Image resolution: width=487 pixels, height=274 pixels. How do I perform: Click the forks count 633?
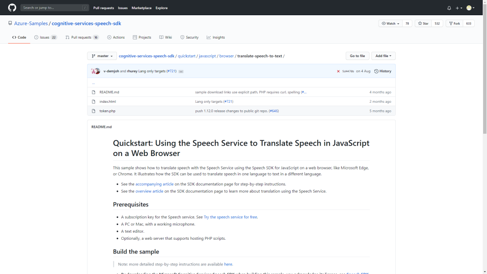[468, 23]
